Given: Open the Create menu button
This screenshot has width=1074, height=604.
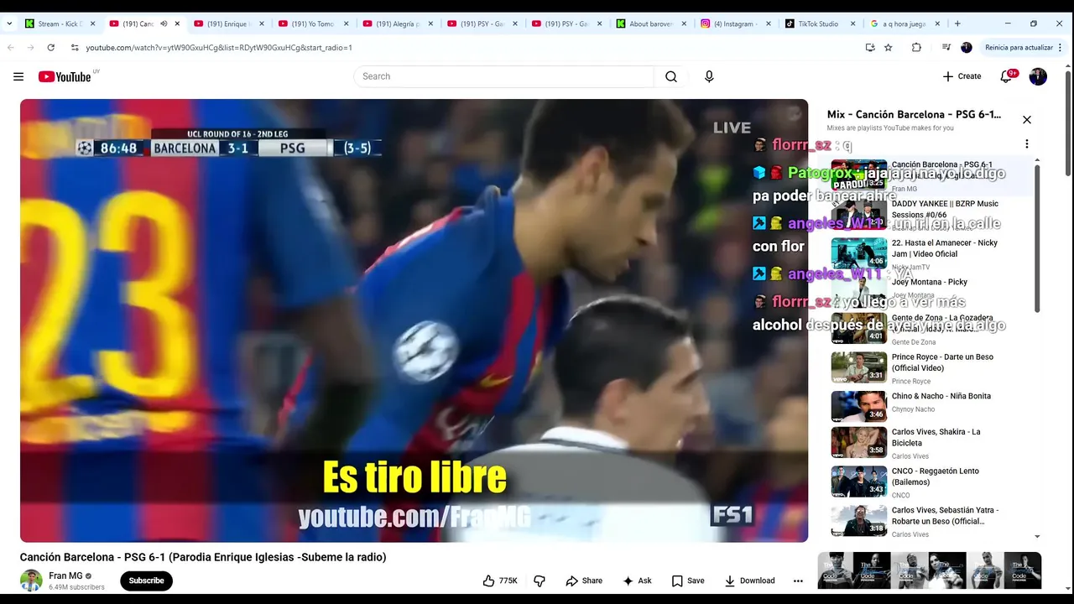Looking at the screenshot, I should 962,76.
